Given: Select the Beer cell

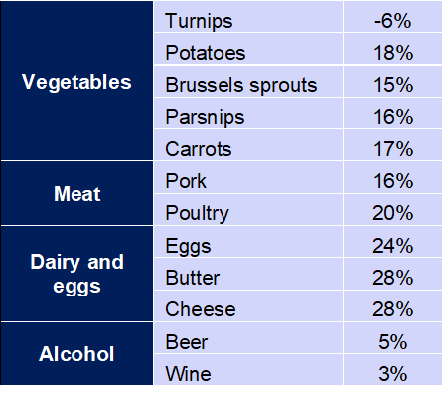Looking at the screenshot, I should 248,337.
